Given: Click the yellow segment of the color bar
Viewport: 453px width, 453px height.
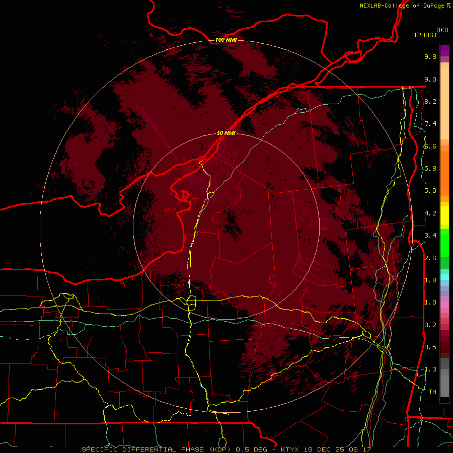Looking at the screenshot, I should (x=444, y=215).
